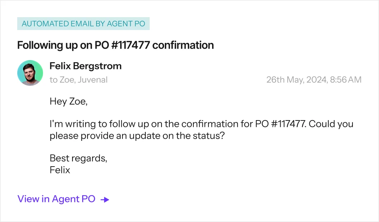Click the Felix signature at the bottom

click(x=60, y=170)
